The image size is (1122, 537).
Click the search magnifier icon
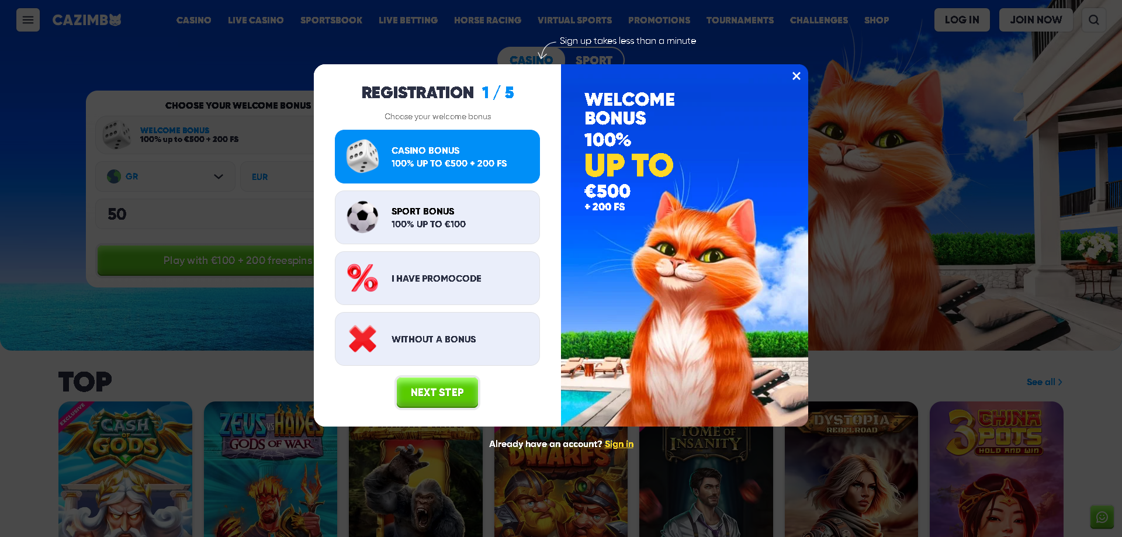(x=1093, y=20)
